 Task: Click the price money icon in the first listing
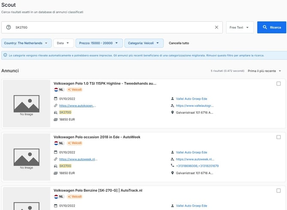pyautogui.click(x=56, y=119)
